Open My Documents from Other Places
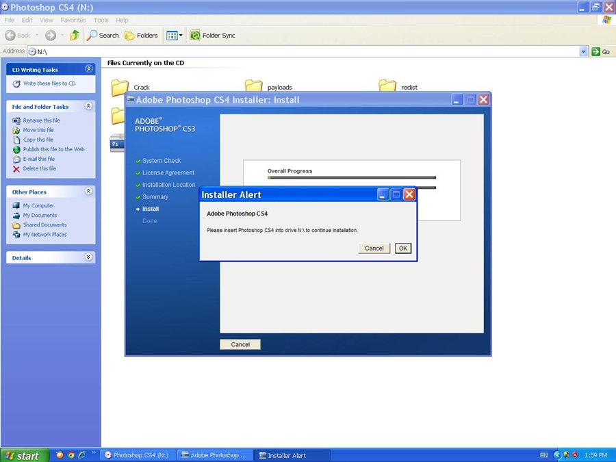 coord(40,216)
